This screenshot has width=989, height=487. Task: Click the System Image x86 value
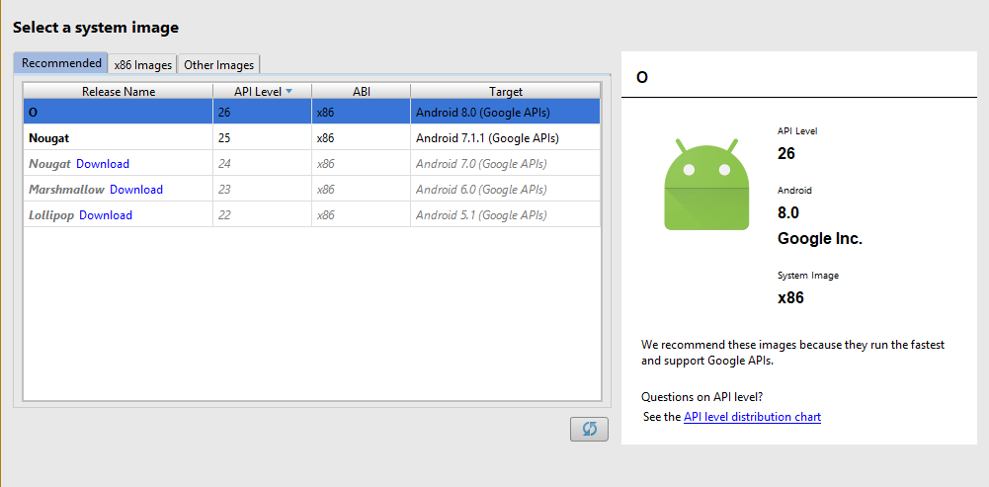791,297
